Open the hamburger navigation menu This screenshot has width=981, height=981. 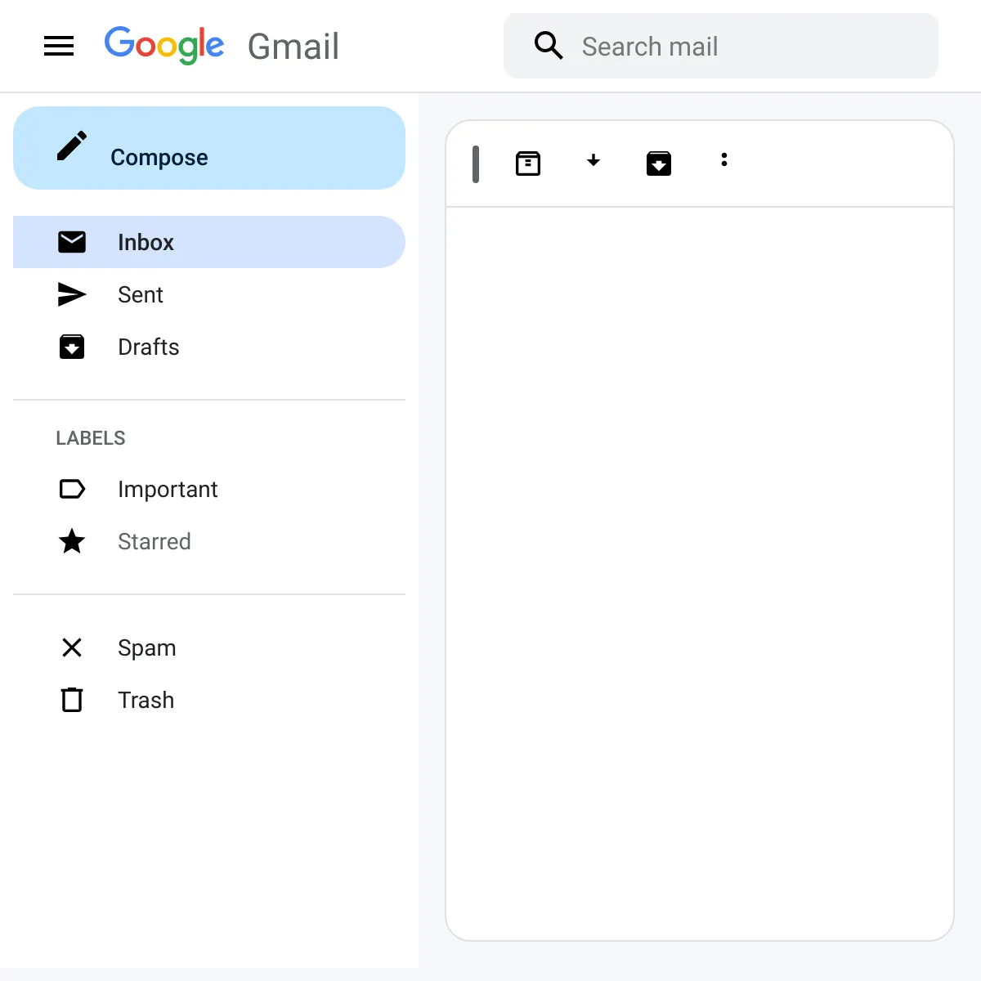[x=59, y=46]
